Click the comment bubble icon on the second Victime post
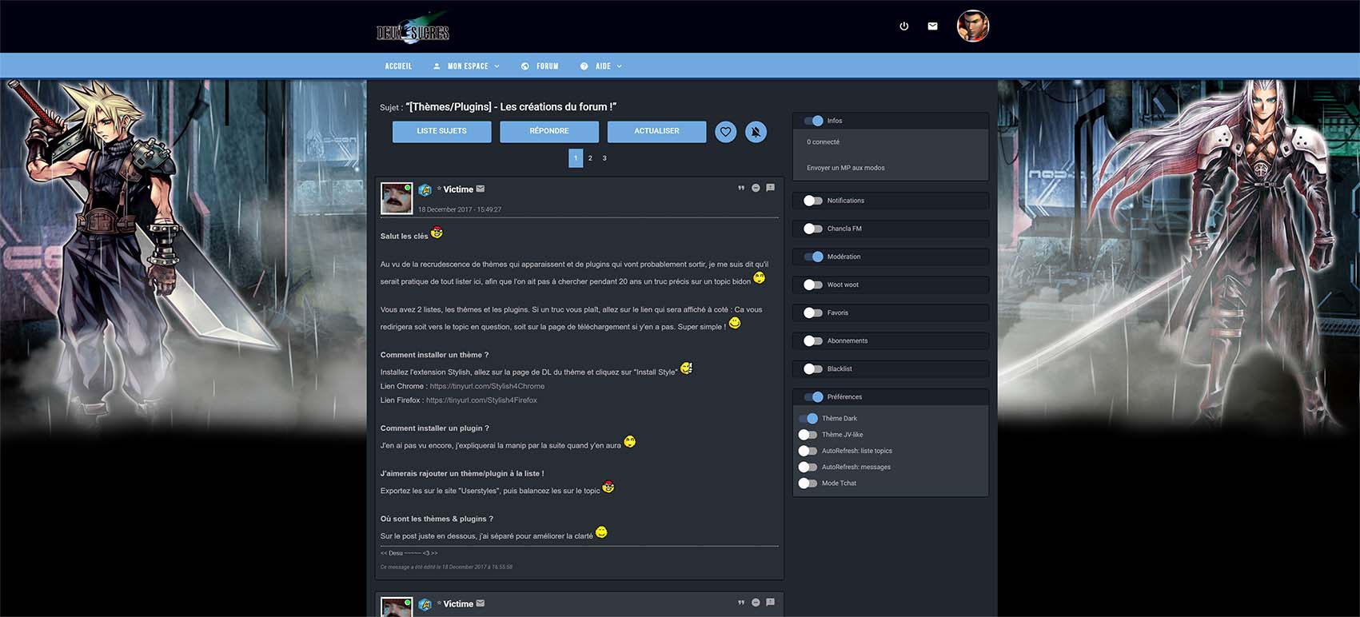The width and height of the screenshot is (1360, 617). [770, 603]
